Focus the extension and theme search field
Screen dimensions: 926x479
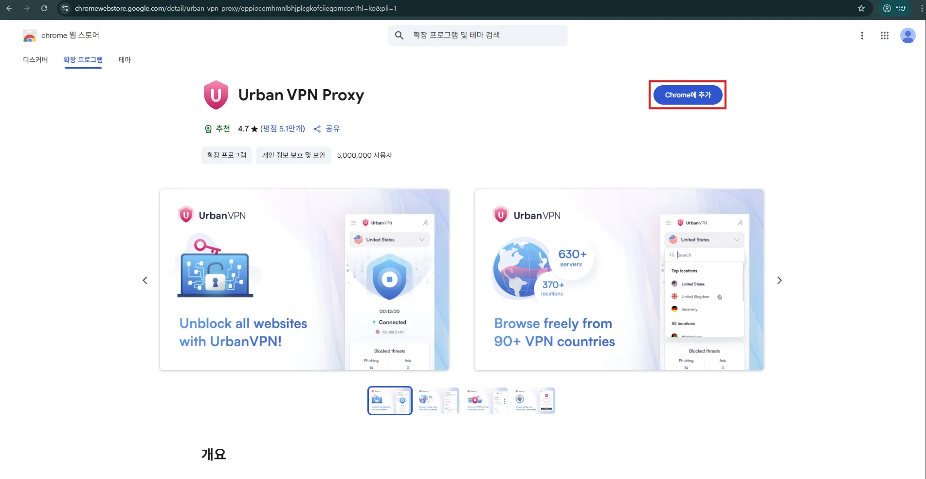pyautogui.click(x=477, y=36)
